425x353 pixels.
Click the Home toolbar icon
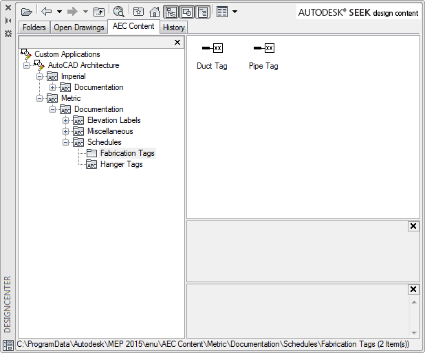point(155,12)
